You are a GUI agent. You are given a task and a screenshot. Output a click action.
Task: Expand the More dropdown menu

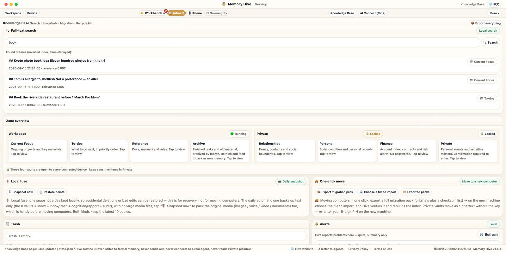[x=494, y=13]
